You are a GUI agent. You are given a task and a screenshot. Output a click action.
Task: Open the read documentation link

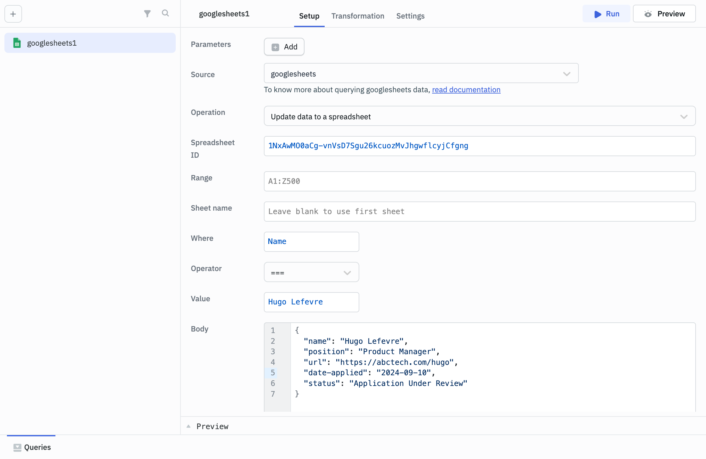click(x=466, y=90)
